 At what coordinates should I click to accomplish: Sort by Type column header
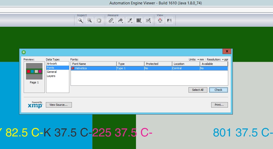[130, 64]
